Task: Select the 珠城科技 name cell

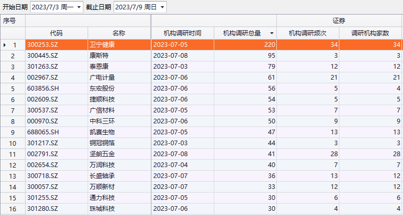Action: coord(102,209)
